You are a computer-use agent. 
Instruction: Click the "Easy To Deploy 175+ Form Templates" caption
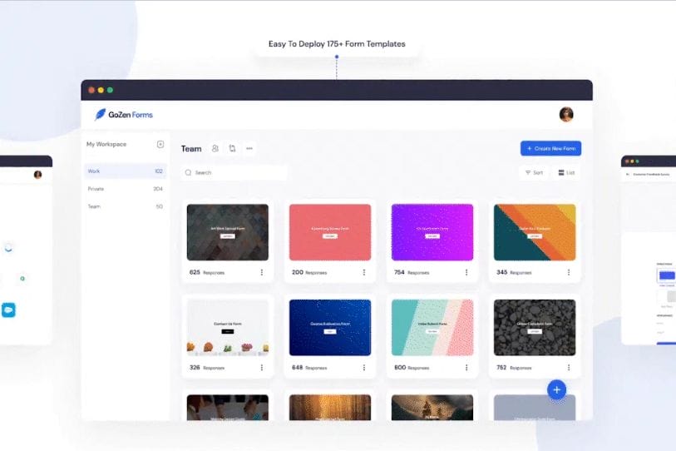[337, 44]
